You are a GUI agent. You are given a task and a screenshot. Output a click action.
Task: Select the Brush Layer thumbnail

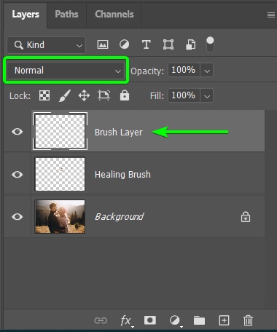click(60, 131)
